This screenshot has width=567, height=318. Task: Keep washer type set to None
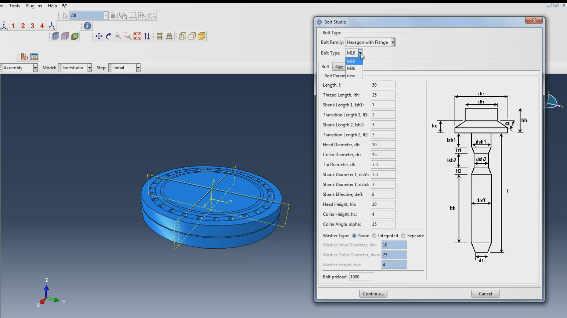pos(354,235)
